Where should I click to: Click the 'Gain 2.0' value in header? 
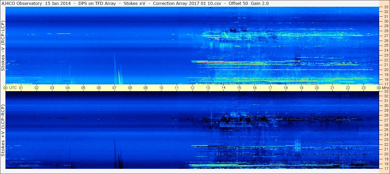coord(260,4)
